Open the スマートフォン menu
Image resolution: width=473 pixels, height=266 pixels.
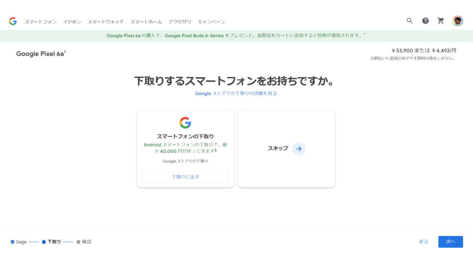40,22
